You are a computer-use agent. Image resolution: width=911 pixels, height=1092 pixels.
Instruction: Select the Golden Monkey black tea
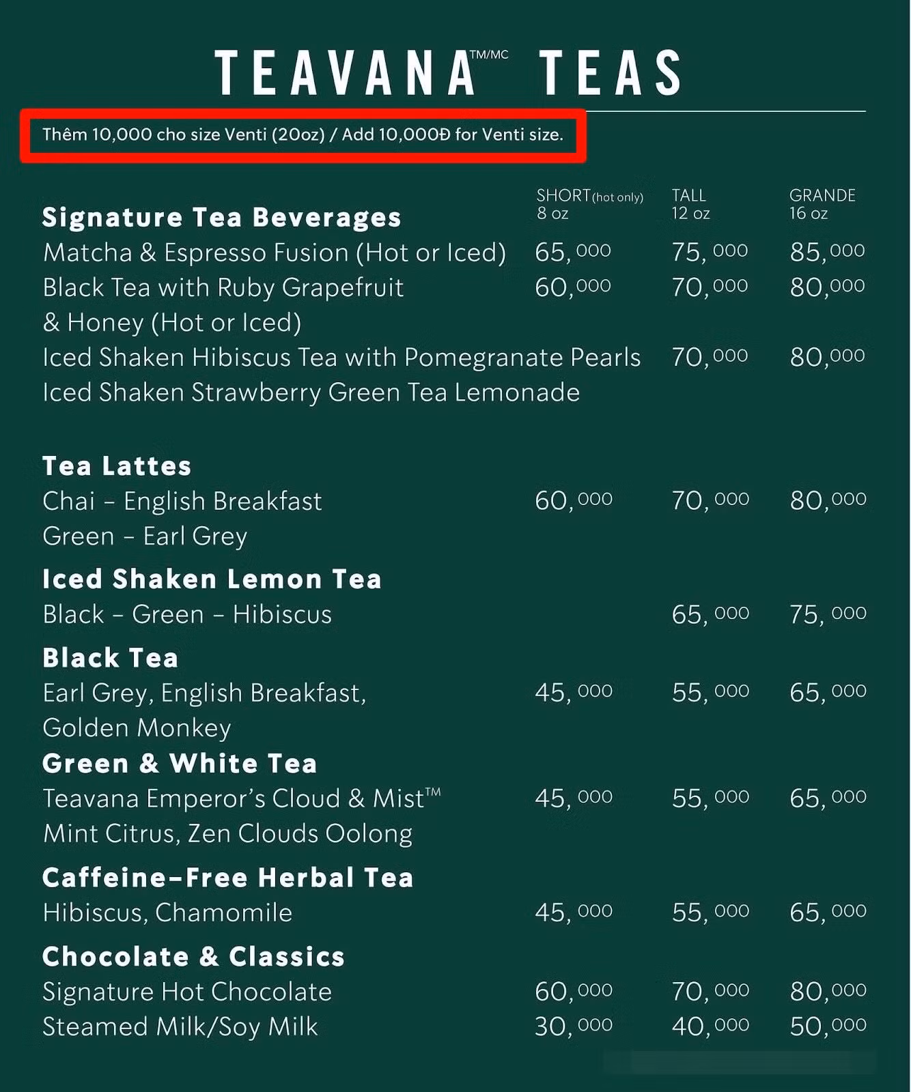click(137, 728)
